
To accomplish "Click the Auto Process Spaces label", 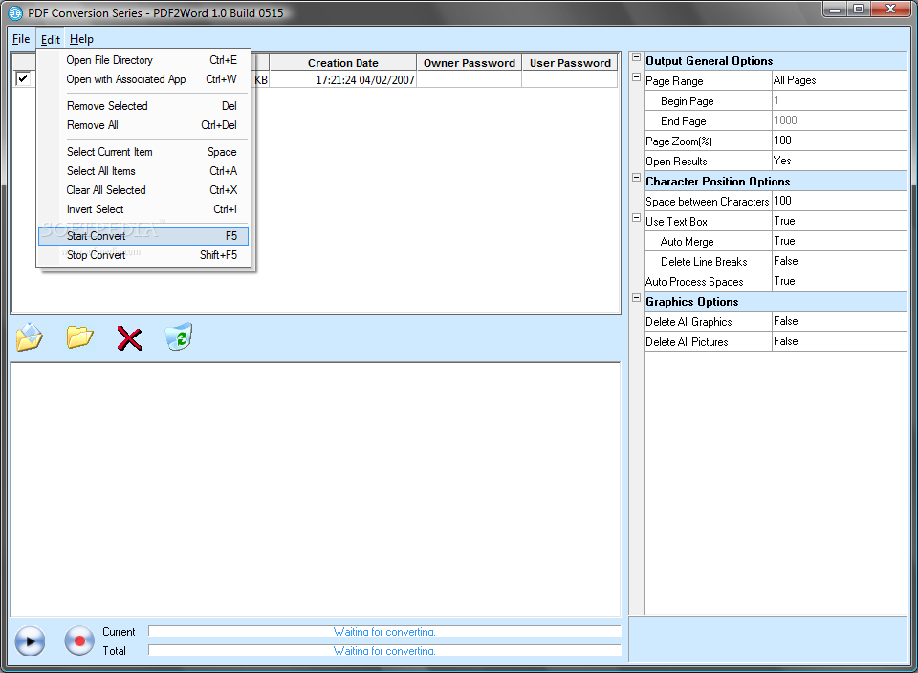I will click(x=694, y=282).
